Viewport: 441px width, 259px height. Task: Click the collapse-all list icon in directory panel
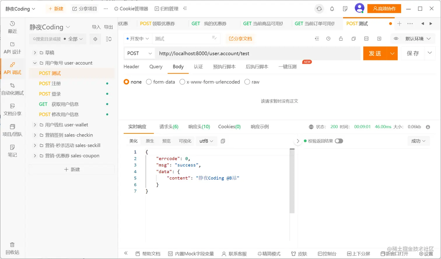click(x=108, y=39)
